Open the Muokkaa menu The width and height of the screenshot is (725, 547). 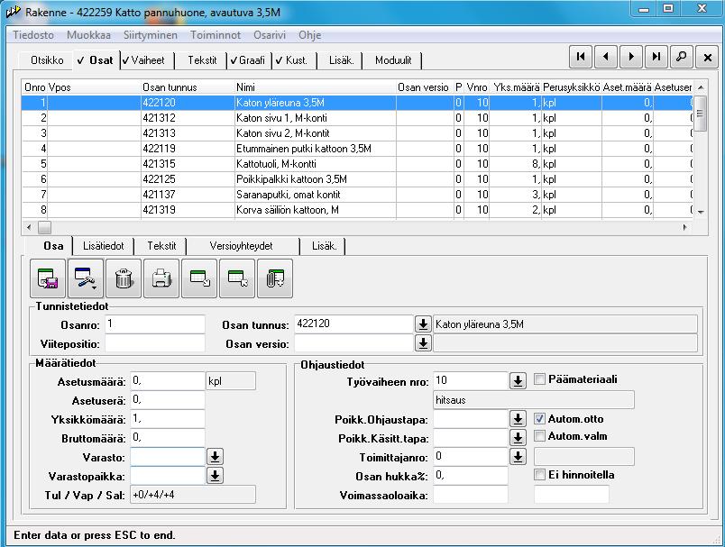pyautogui.click(x=88, y=35)
